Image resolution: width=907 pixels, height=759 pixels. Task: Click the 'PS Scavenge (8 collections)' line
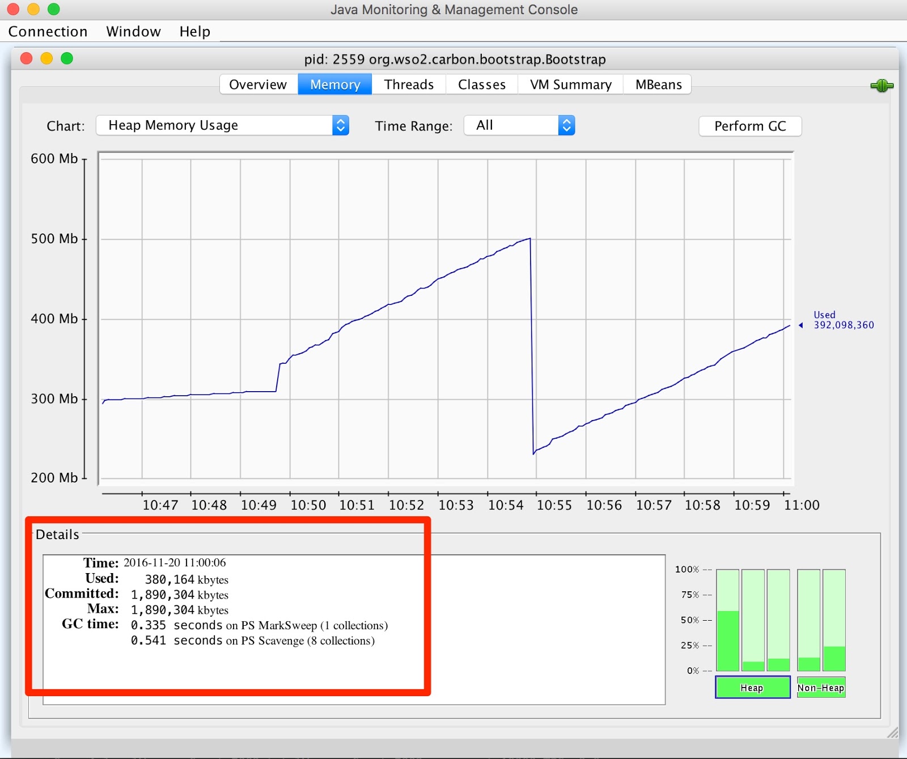[253, 641]
